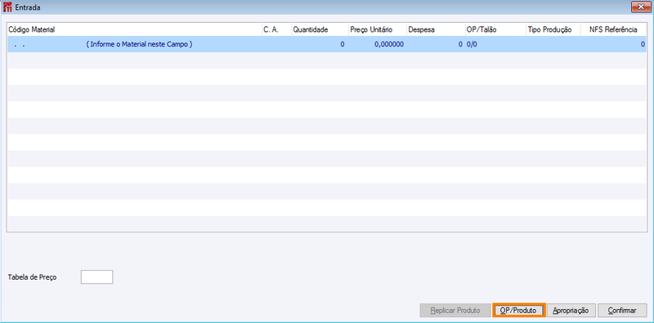Click the OP/Talão column header
The image size is (654, 323).
(x=495, y=30)
